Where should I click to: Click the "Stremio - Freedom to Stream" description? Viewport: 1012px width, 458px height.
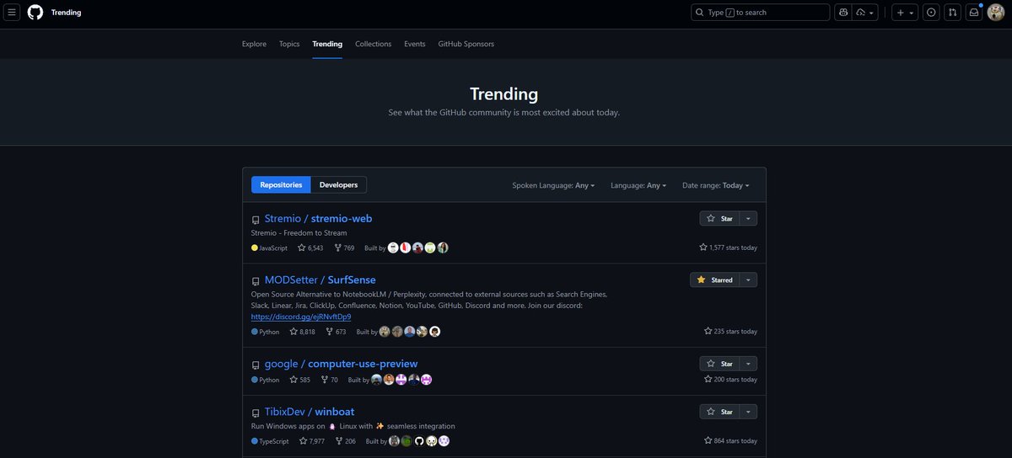[x=299, y=233]
